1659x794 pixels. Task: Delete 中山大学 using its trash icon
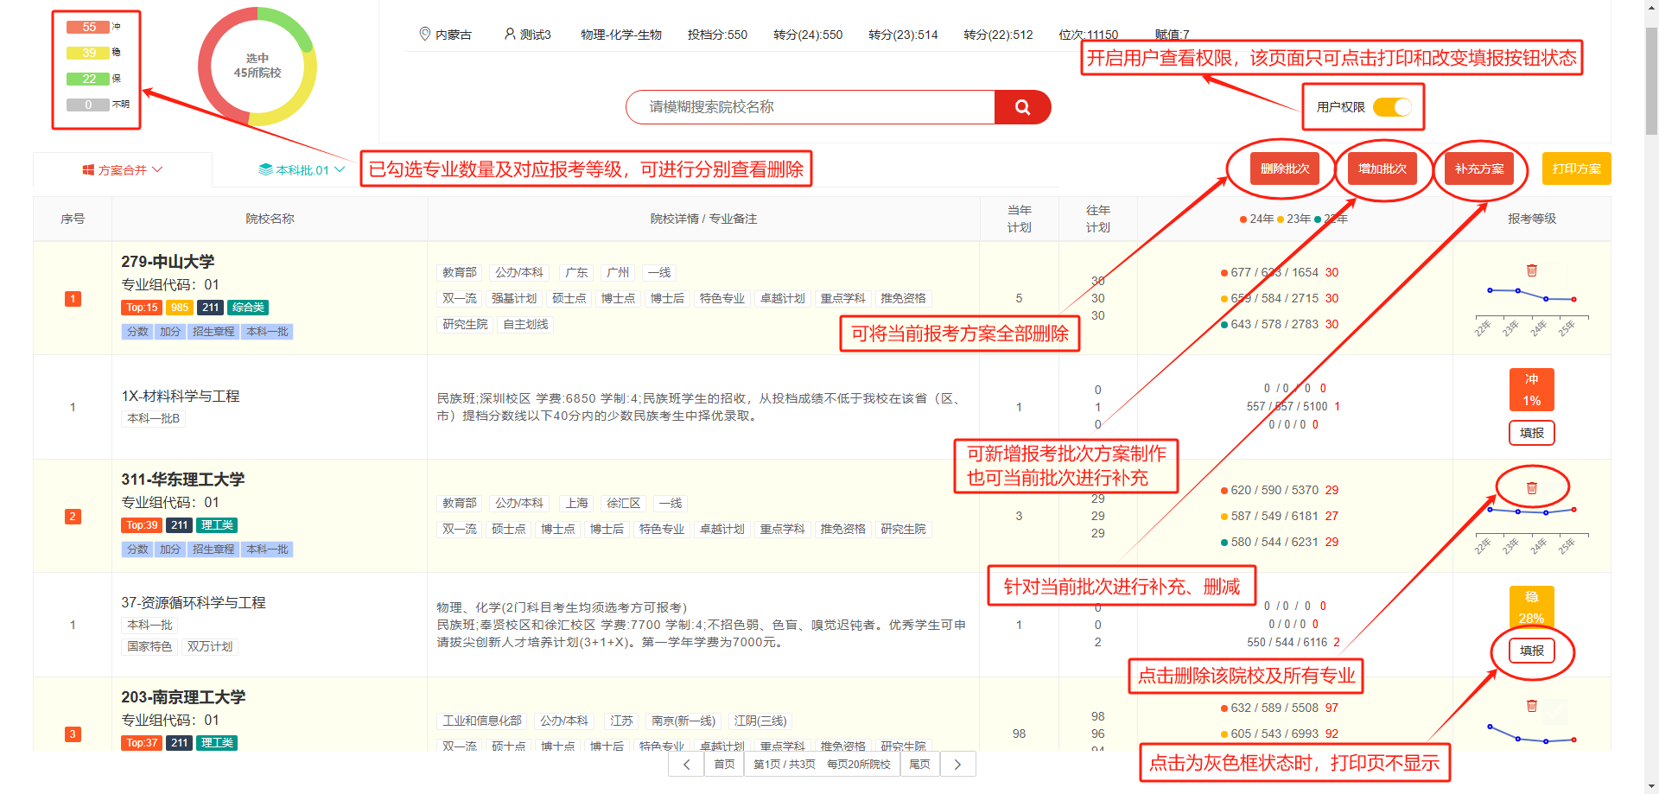tap(1531, 270)
